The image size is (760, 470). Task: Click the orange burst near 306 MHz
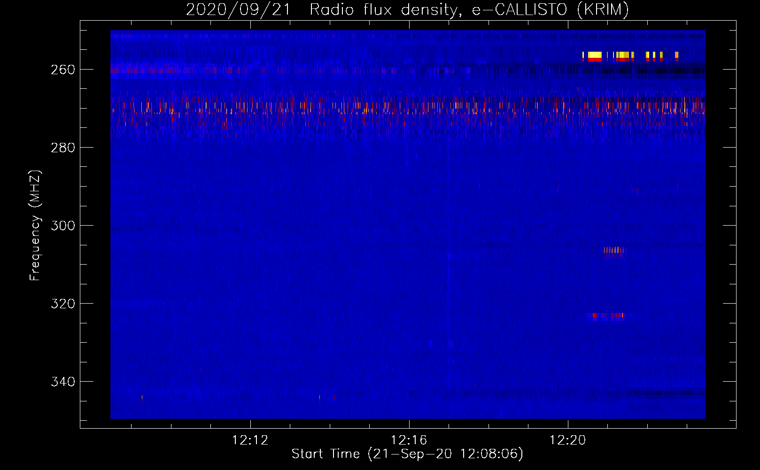click(615, 251)
